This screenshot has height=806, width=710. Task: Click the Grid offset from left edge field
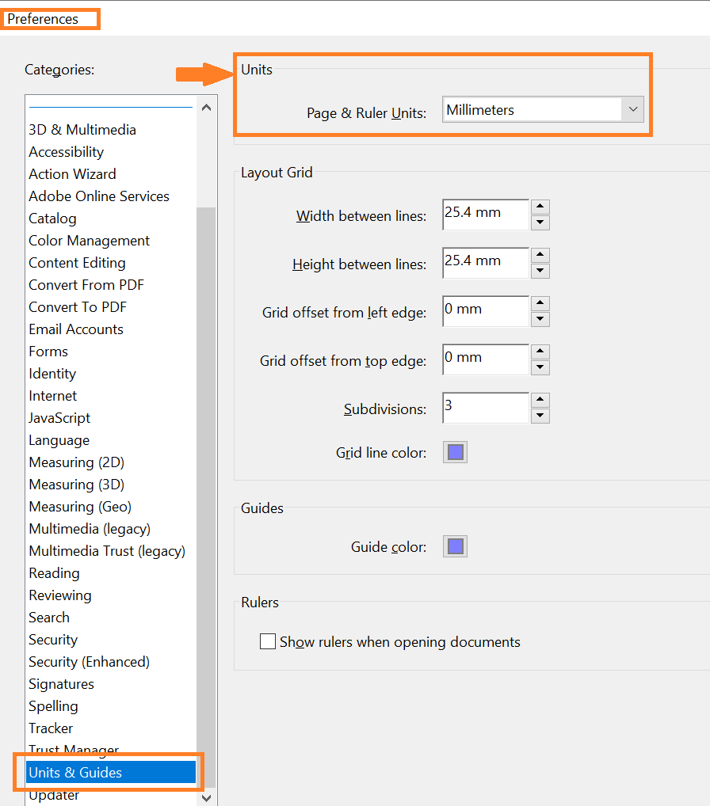pyautogui.click(x=485, y=311)
